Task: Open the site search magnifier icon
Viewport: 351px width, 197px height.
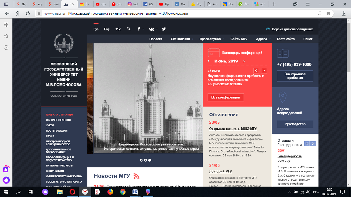Action: [x=129, y=29]
